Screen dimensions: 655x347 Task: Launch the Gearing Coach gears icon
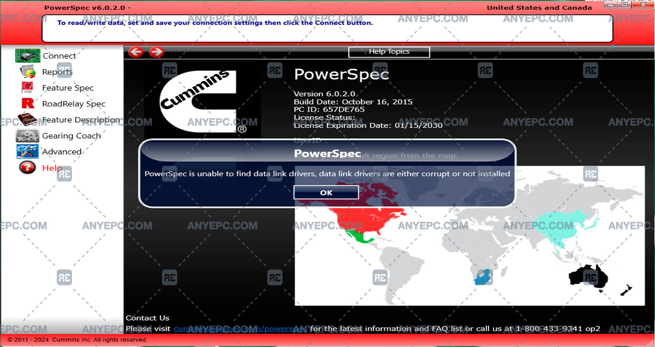27,136
